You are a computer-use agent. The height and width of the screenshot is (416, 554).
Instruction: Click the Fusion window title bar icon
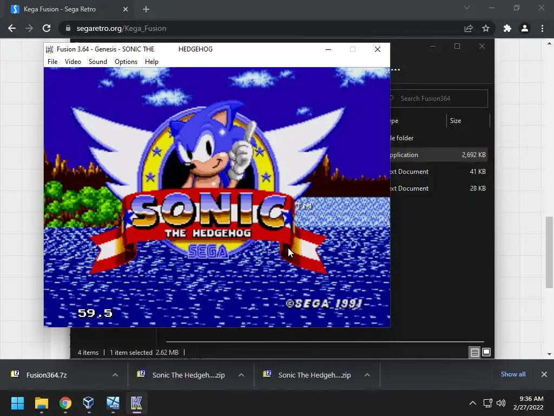click(49, 49)
